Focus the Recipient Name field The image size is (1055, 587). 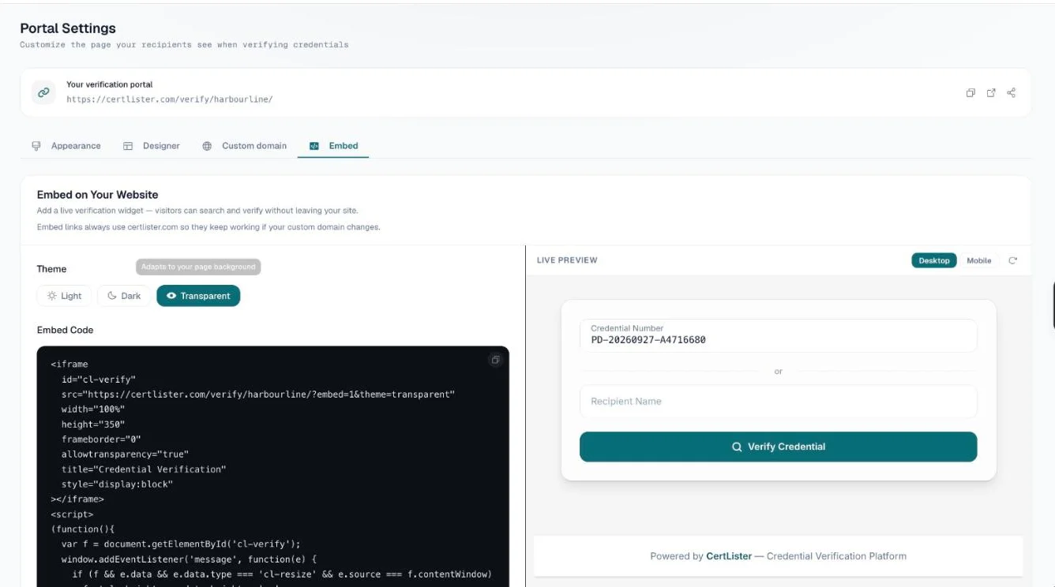(778, 402)
